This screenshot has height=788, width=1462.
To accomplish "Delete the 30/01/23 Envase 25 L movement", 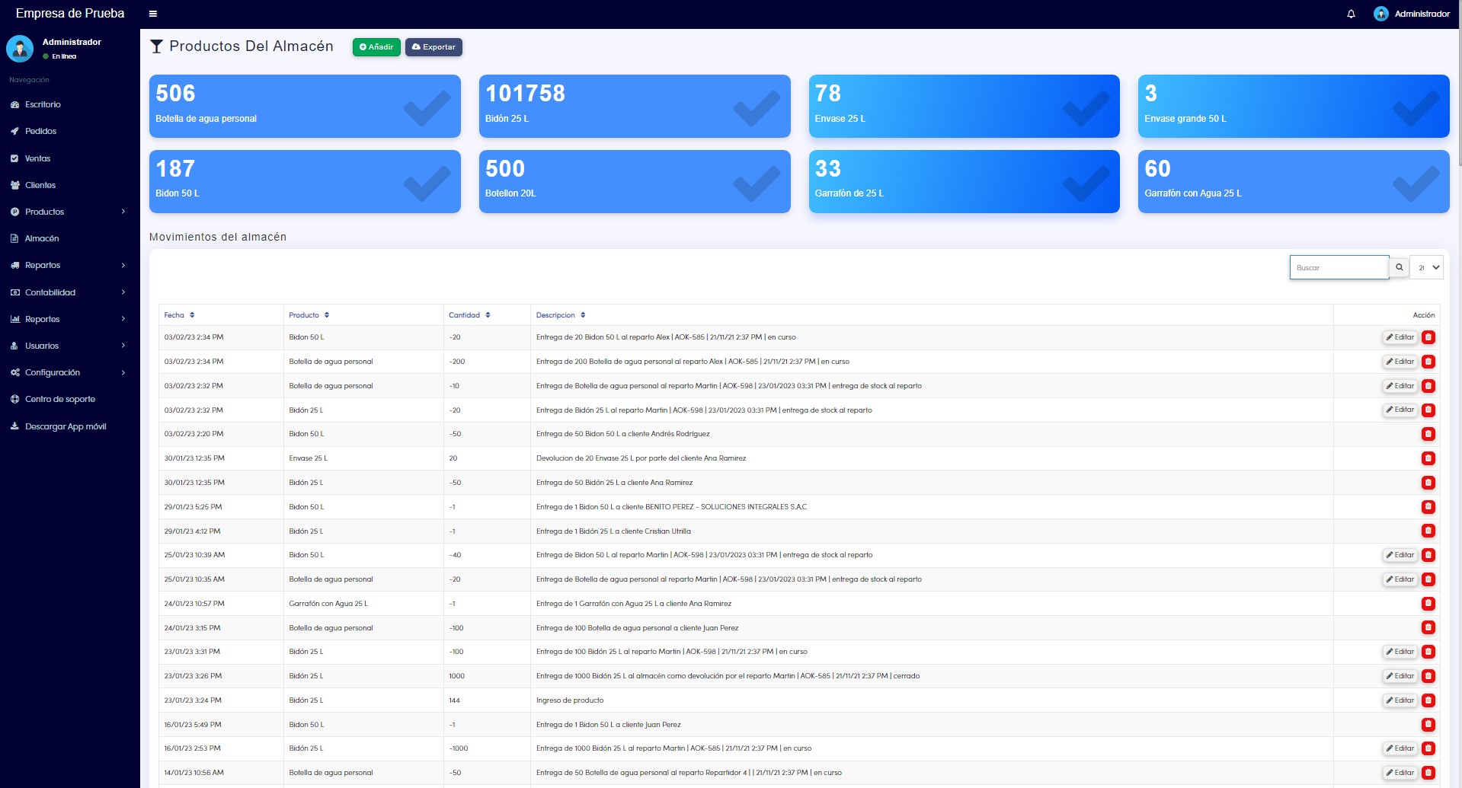I will pos(1428,458).
